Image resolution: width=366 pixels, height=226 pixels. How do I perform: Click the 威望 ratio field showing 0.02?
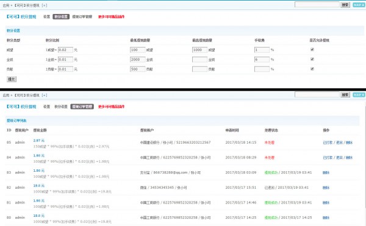pos(65,50)
